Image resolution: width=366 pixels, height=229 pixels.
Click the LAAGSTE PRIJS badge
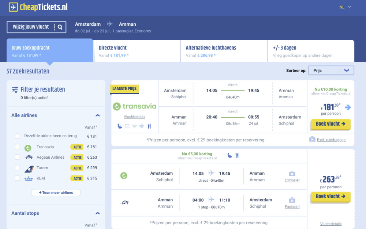pos(124,89)
